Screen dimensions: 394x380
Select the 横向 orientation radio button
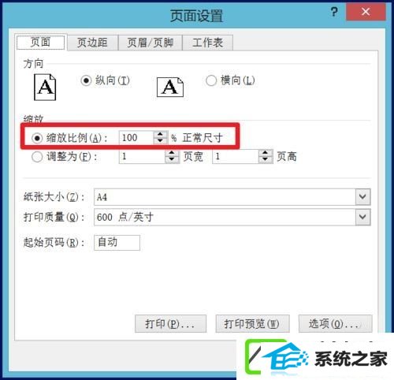[211, 80]
